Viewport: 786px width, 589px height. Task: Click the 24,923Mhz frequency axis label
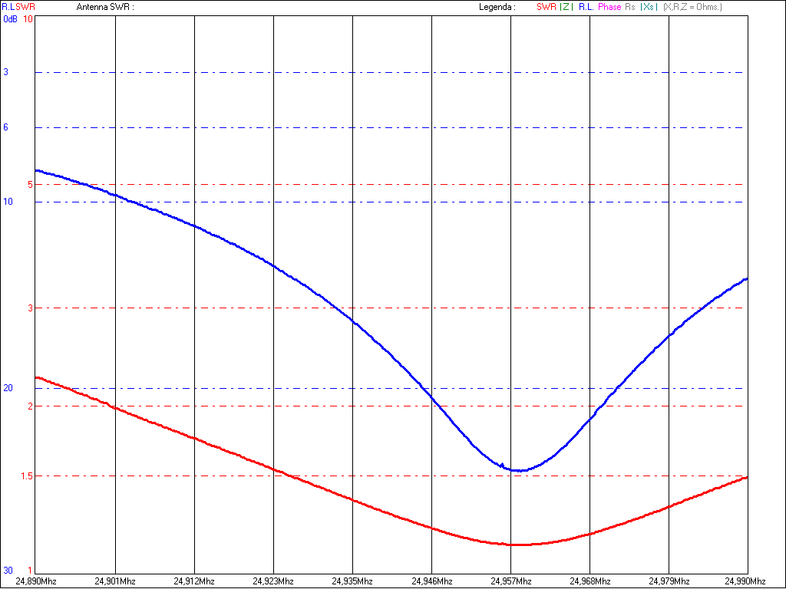click(273, 581)
